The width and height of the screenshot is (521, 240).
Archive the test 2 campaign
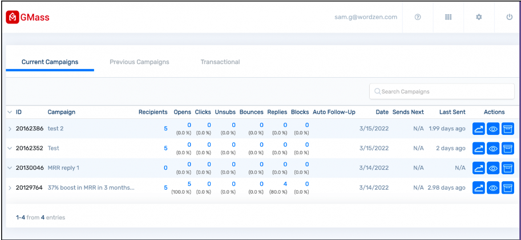point(508,129)
